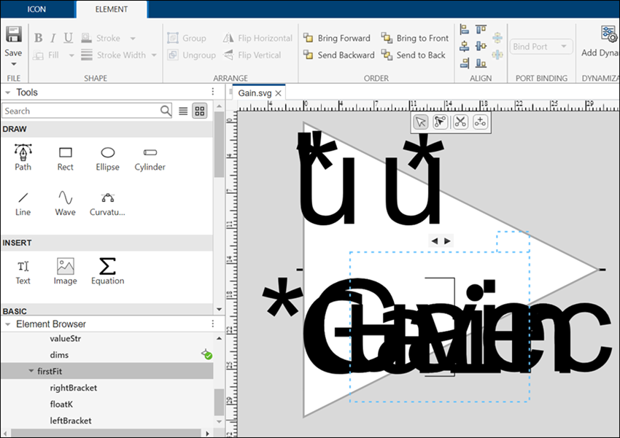Click the Ungroup button

pos(191,55)
